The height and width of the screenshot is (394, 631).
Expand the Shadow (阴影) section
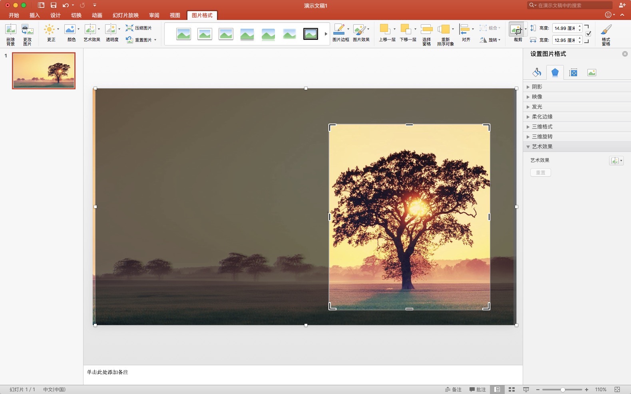[537, 87]
